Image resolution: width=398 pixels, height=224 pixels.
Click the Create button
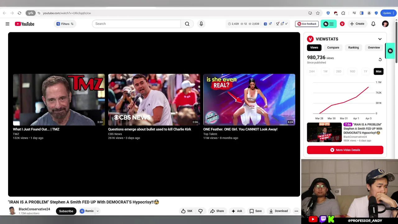pos(357,24)
